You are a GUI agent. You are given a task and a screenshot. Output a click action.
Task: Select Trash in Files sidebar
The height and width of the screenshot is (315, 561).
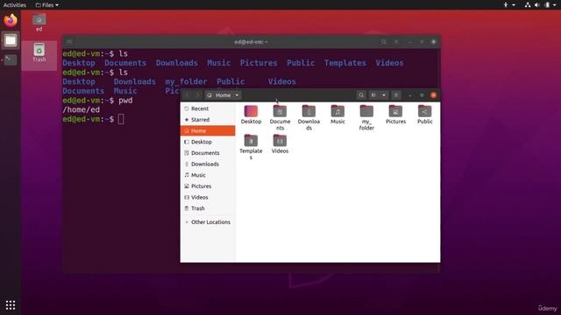[x=208, y=208]
